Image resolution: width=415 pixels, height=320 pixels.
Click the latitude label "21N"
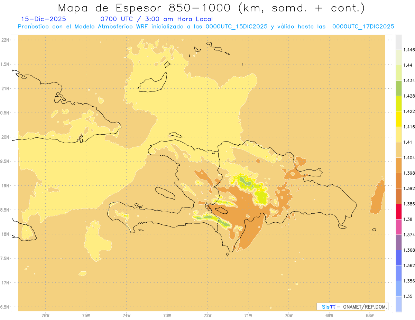(x=5, y=89)
